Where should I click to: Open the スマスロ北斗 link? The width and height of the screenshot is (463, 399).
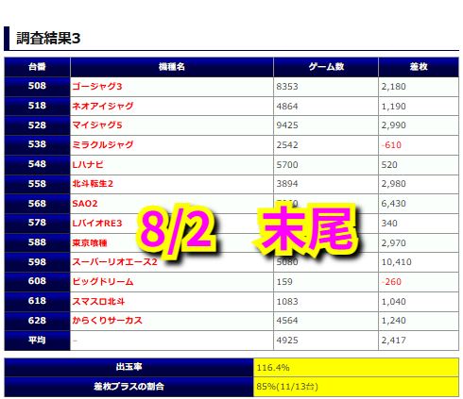pyautogui.click(x=98, y=302)
